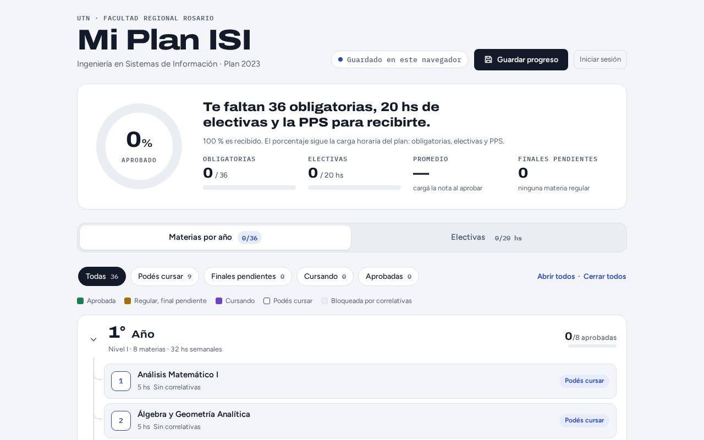Click the Podés cursar tag on Álgebra y Geometría Analítica

click(584, 421)
